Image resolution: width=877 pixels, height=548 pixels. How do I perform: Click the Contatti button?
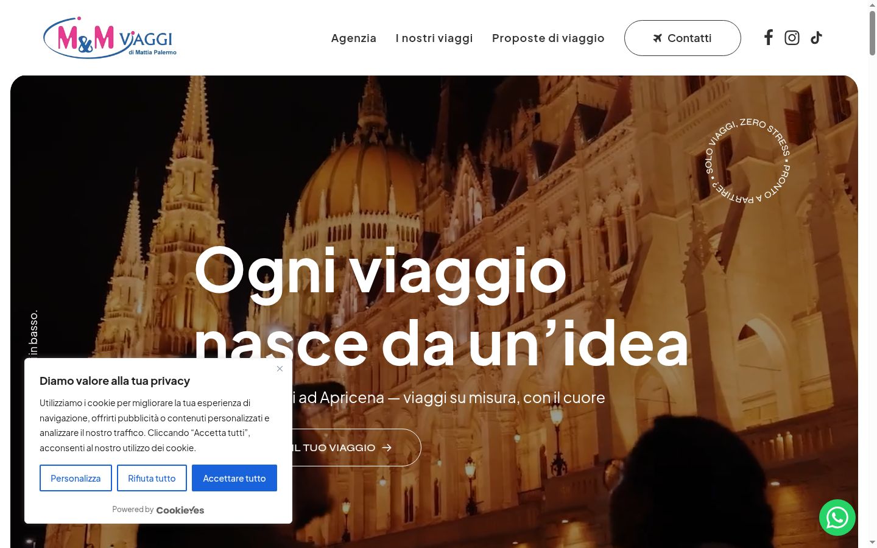pos(683,38)
